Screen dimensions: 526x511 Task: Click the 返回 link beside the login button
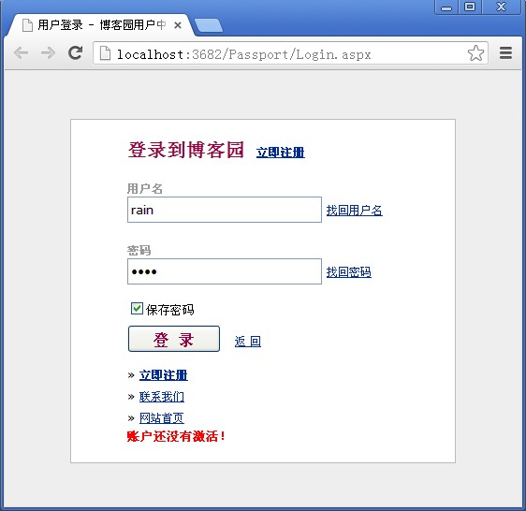[248, 342]
